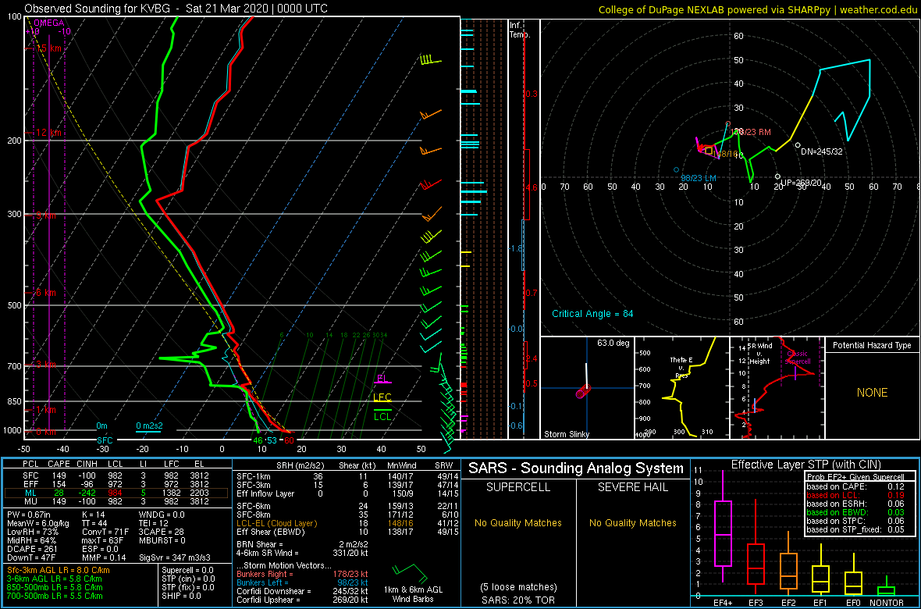Click the magenta EL level marker

click(x=382, y=379)
